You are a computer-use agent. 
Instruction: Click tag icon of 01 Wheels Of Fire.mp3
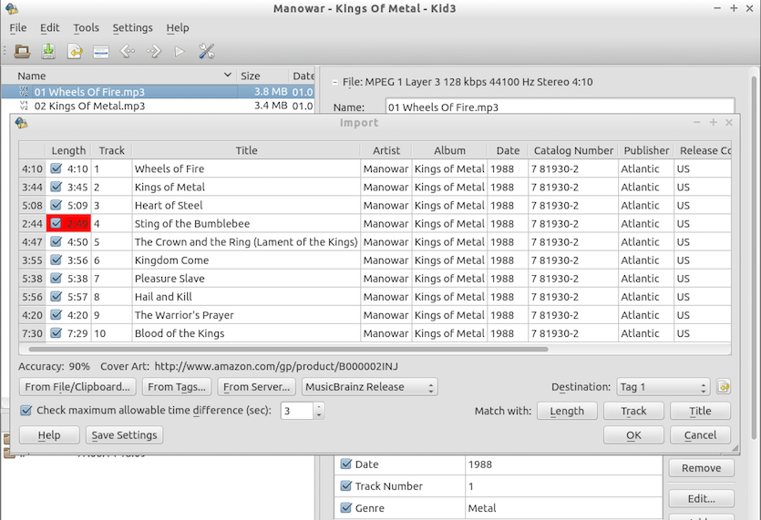point(24,91)
